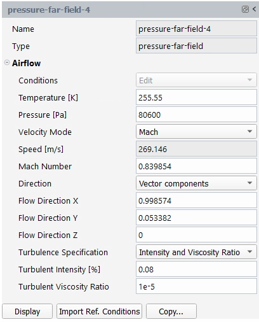
Task: Collapse the Airflow section
Action: 7,62
